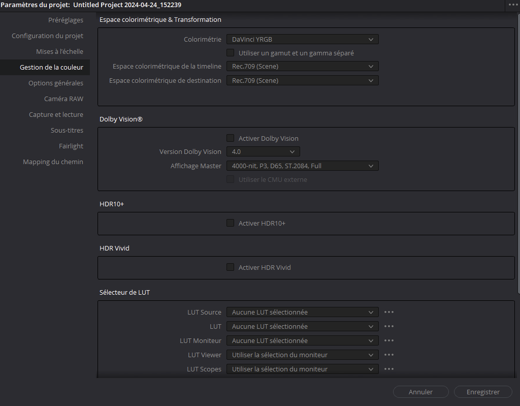This screenshot has width=520, height=406.
Task: Open the Version Dolby Vision dropdown showing 4.0
Action: [x=264, y=152]
